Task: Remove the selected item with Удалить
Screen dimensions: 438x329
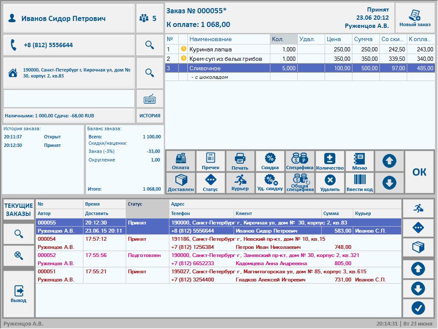Action: pyautogui.click(x=330, y=183)
